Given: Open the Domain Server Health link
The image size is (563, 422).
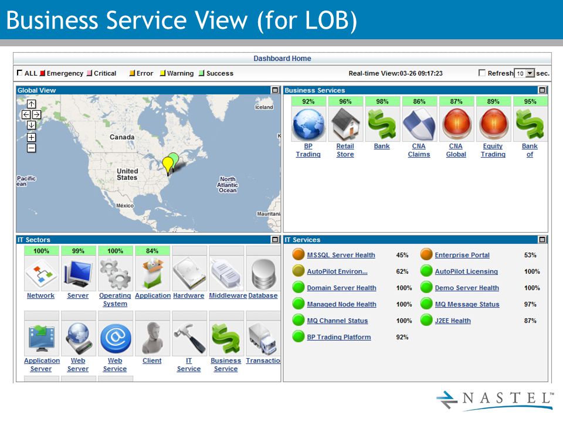Looking at the screenshot, I should click(x=341, y=288).
